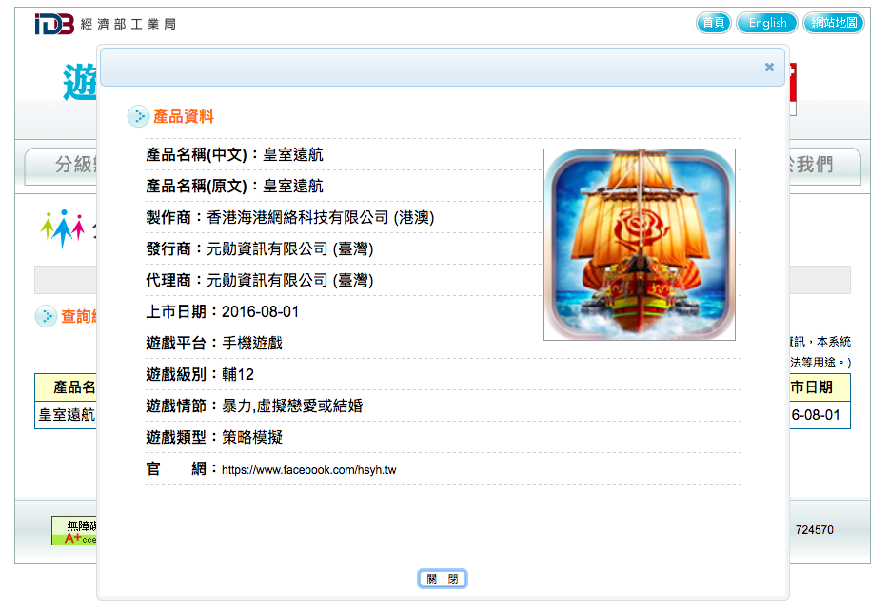Open the facebook.com/hsyh.tw official link
This screenshot has width=889, height=614.
[309, 470]
